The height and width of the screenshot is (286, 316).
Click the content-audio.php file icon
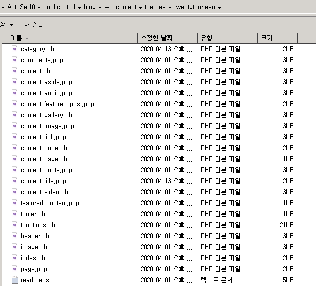tap(15, 93)
